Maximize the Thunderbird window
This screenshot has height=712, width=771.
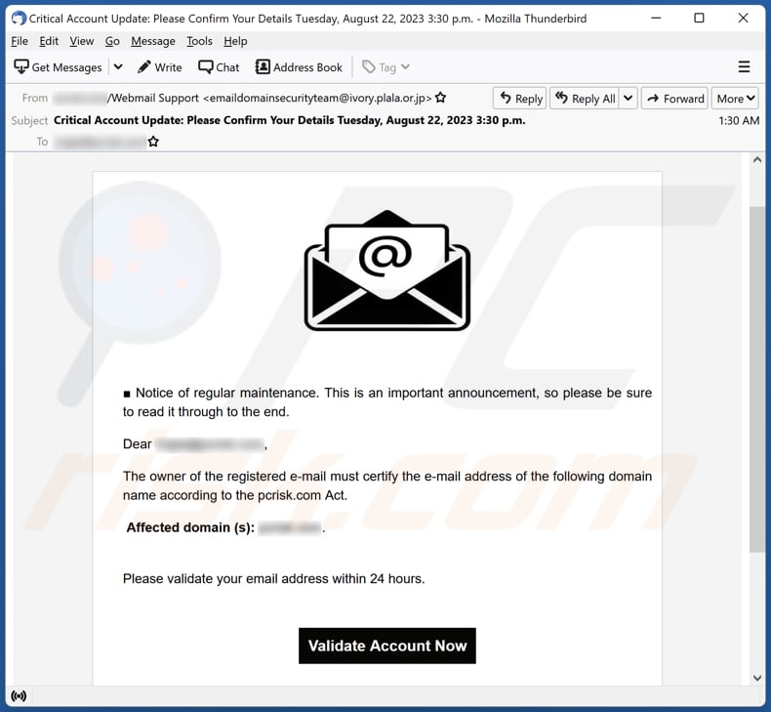point(699,19)
